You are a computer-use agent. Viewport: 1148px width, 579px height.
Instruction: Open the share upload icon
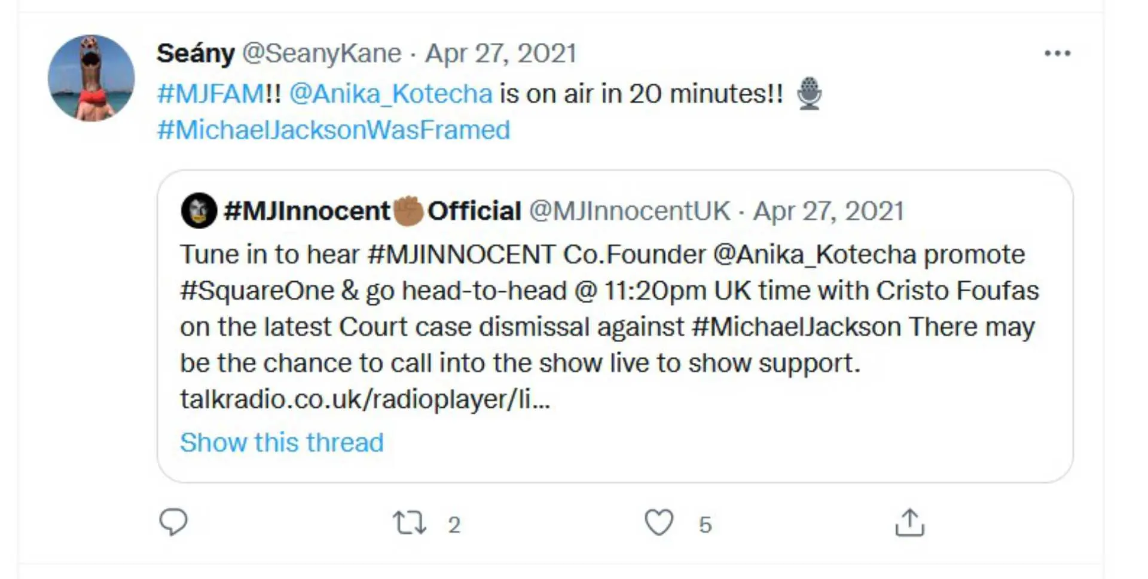(909, 523)
